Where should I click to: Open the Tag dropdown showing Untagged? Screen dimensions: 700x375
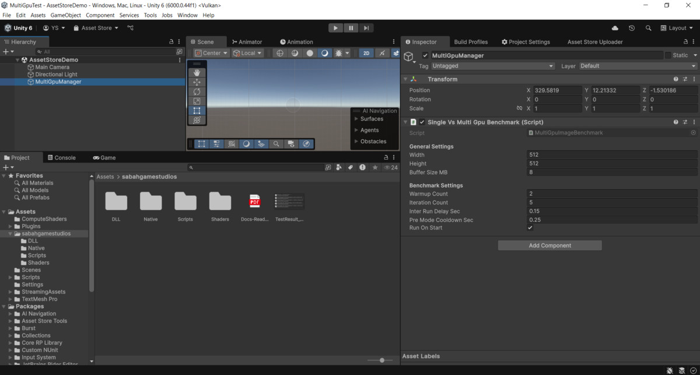(492, 66)
